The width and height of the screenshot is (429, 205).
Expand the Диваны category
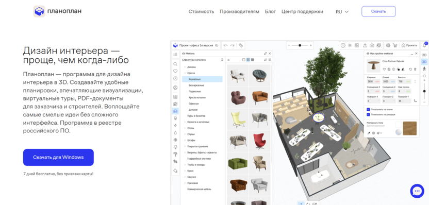[x=185, y=67]
